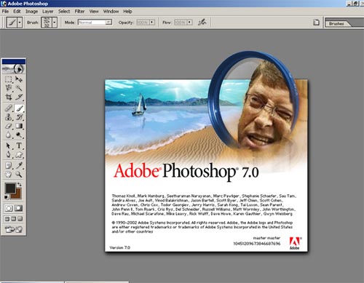
Task: Click the toolbox blue title bar
Action: [x=14, y=62]
